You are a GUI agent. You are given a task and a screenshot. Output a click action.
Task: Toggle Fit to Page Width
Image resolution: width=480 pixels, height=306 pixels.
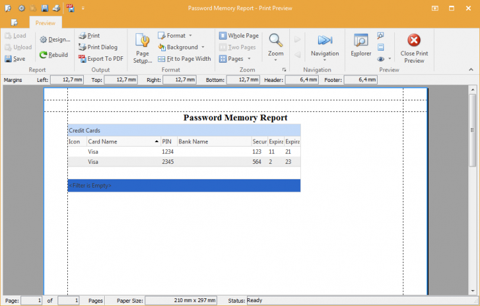click(x=184, y=59)
